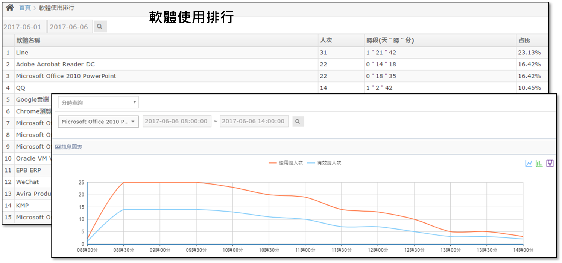Select the QQ row in the table
Image resolution: width=562 pixels, height=263 pixels.
[275, 88]
